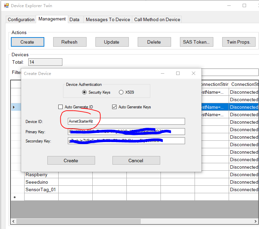
Task: Open the Data tab
Action: pos(74,19)
